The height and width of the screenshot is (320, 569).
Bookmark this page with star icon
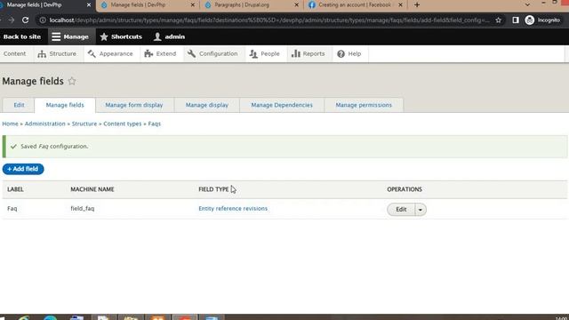point(498,20)
